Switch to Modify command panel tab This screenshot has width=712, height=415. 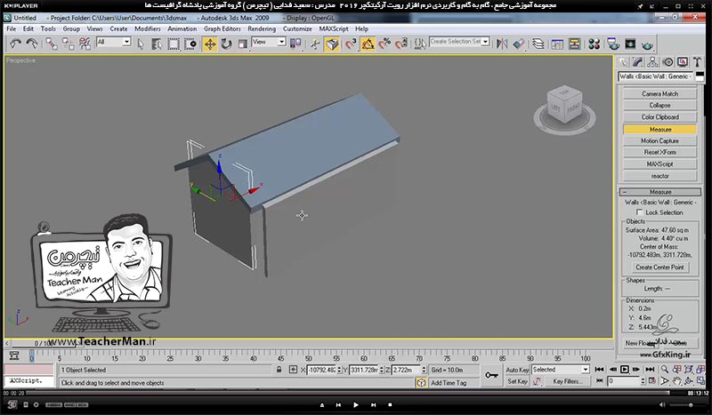[638, 62]
